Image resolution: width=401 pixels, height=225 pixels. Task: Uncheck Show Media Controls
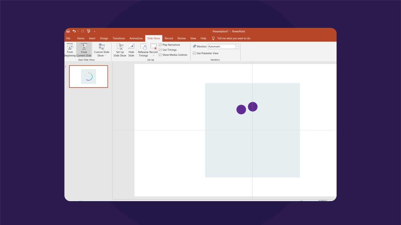click(x=160, y=55)
